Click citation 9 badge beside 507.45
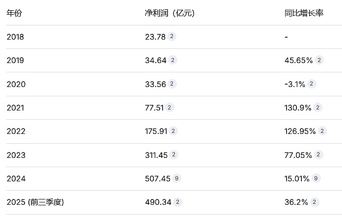 tap(176, 178)
